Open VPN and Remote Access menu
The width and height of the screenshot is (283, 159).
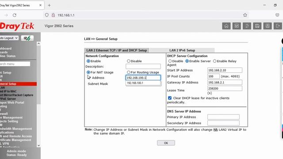(16, 136)
